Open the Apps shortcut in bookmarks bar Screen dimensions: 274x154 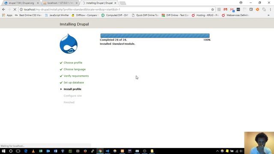click(x=7, y=15)
